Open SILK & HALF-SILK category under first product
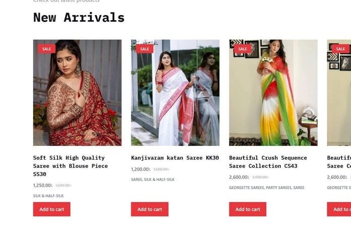 (x=48, y=196)
